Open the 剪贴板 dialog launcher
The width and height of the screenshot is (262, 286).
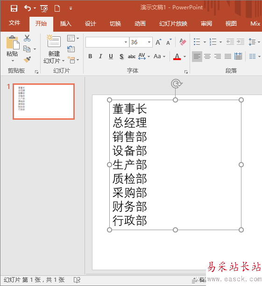[37, 72]
